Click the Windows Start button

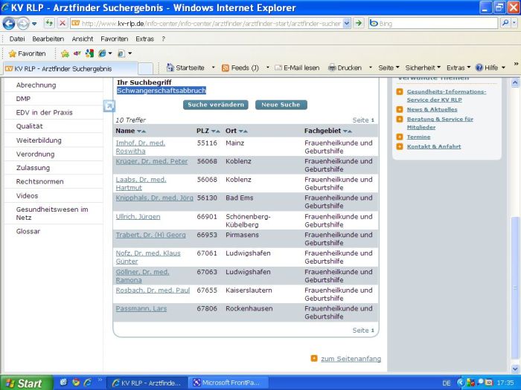[26, 383]
